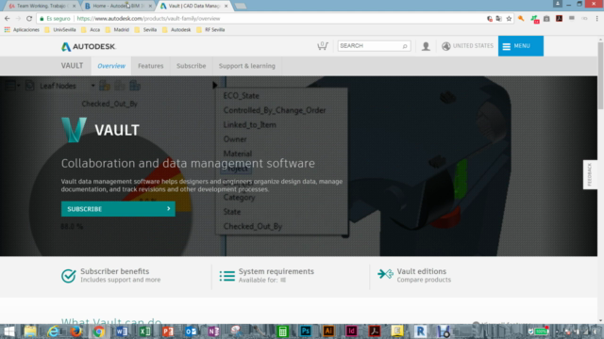Click the Autodesk logo
The height and width of the screenshot is (339, 604).
(x=89, y=46)
